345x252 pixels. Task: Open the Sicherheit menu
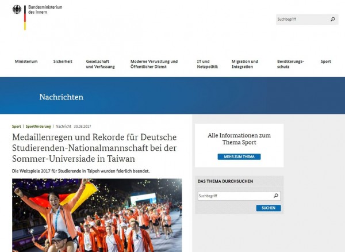(63, 62)
